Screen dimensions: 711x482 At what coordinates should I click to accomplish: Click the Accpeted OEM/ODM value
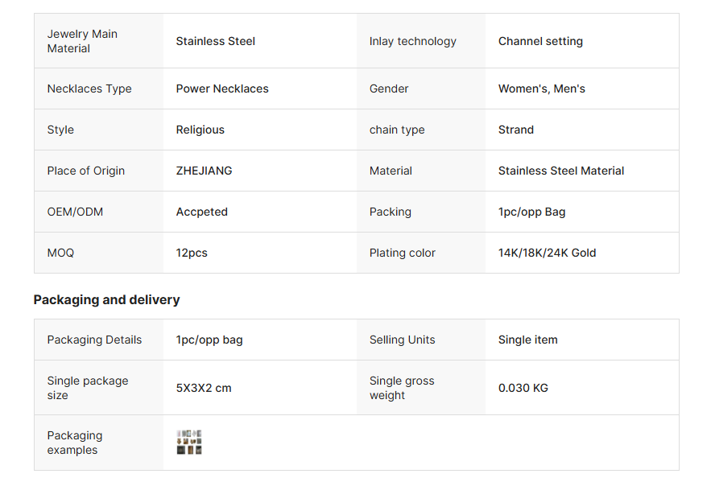coord(202,212)
